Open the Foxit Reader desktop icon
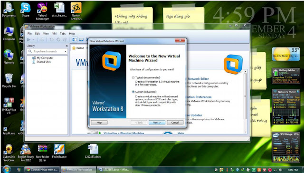Viewport: 304px width, 173px height. [x=59, y=151]
